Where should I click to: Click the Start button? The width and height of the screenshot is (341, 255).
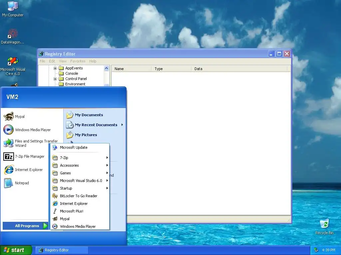[16, 250]
